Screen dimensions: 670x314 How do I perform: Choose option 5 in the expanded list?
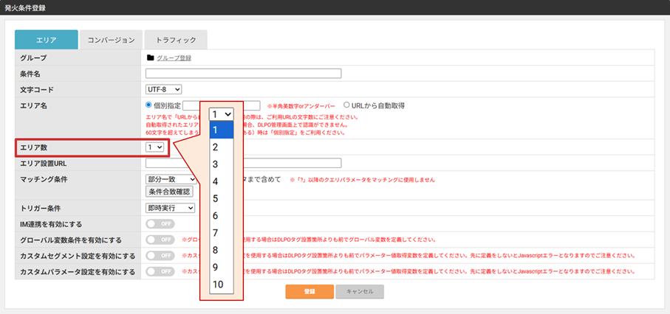click(222, 199)
